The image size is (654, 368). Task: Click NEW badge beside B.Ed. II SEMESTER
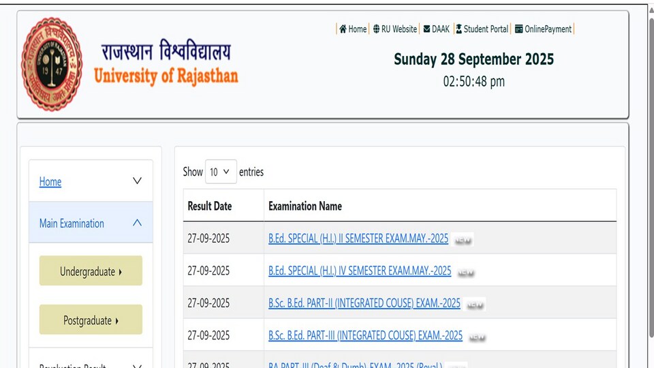[463, 240]
